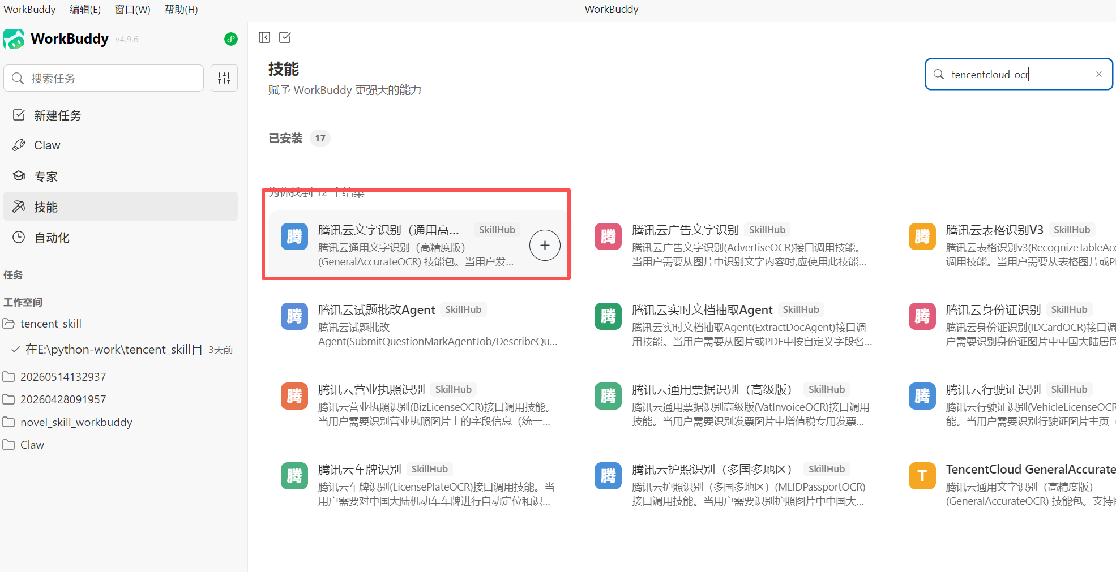This screenshot has height=572, width=1116.
Task: Click the 腾讯云车牌识别 description text
Action: [x=436, y=494]
